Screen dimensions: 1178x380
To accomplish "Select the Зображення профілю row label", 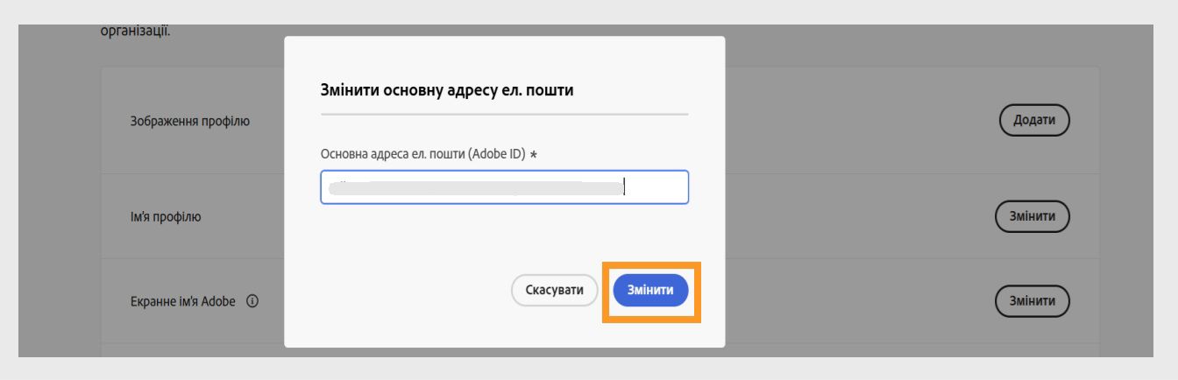I will pos(184,121).
